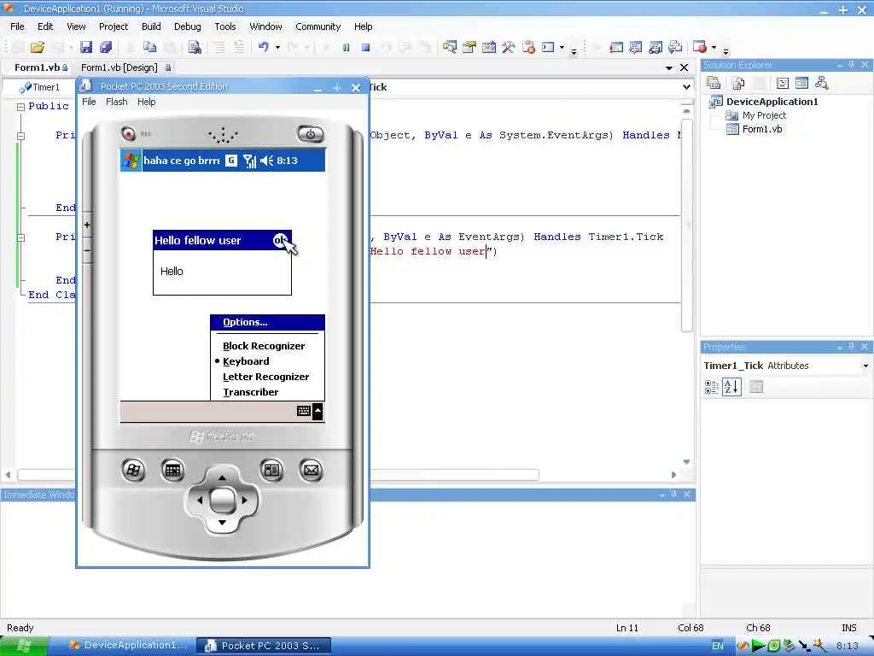The width and height of the screenshot is (874, 656).
Task: Click Solution Explorer's View Designer icon
Action: coord(801,84)
